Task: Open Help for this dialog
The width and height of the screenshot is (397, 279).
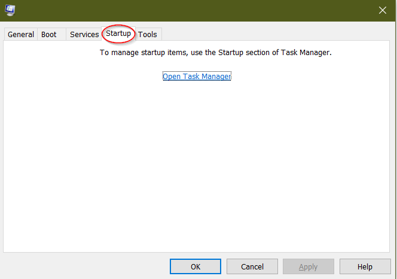Action: pos(365,266)
